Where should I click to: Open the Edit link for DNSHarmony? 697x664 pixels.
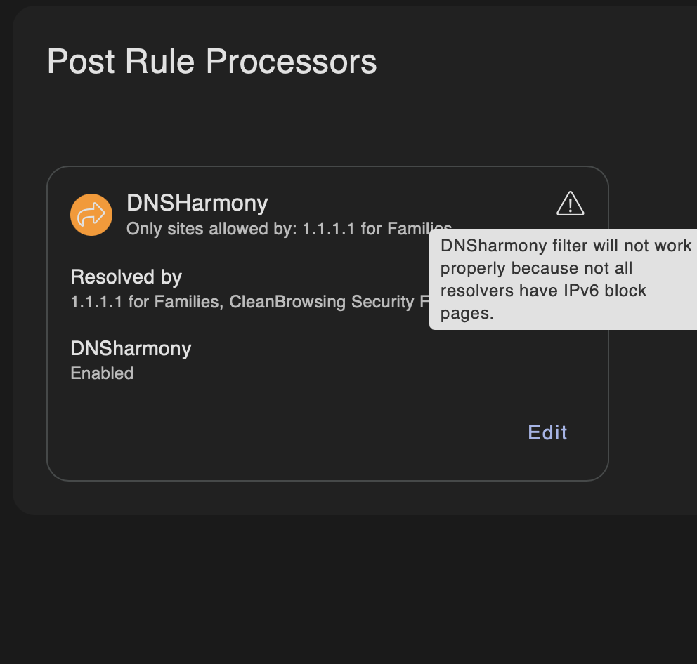click(x=547, y=432)
